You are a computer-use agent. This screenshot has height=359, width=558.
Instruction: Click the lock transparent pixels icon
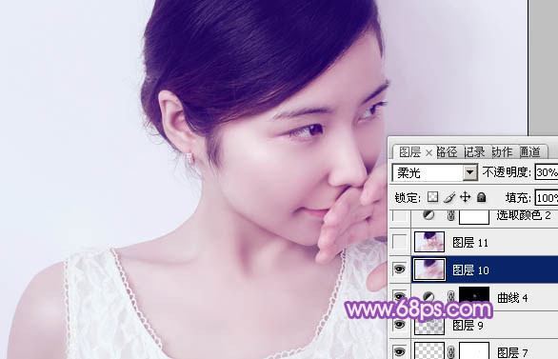tap(432, 197)
